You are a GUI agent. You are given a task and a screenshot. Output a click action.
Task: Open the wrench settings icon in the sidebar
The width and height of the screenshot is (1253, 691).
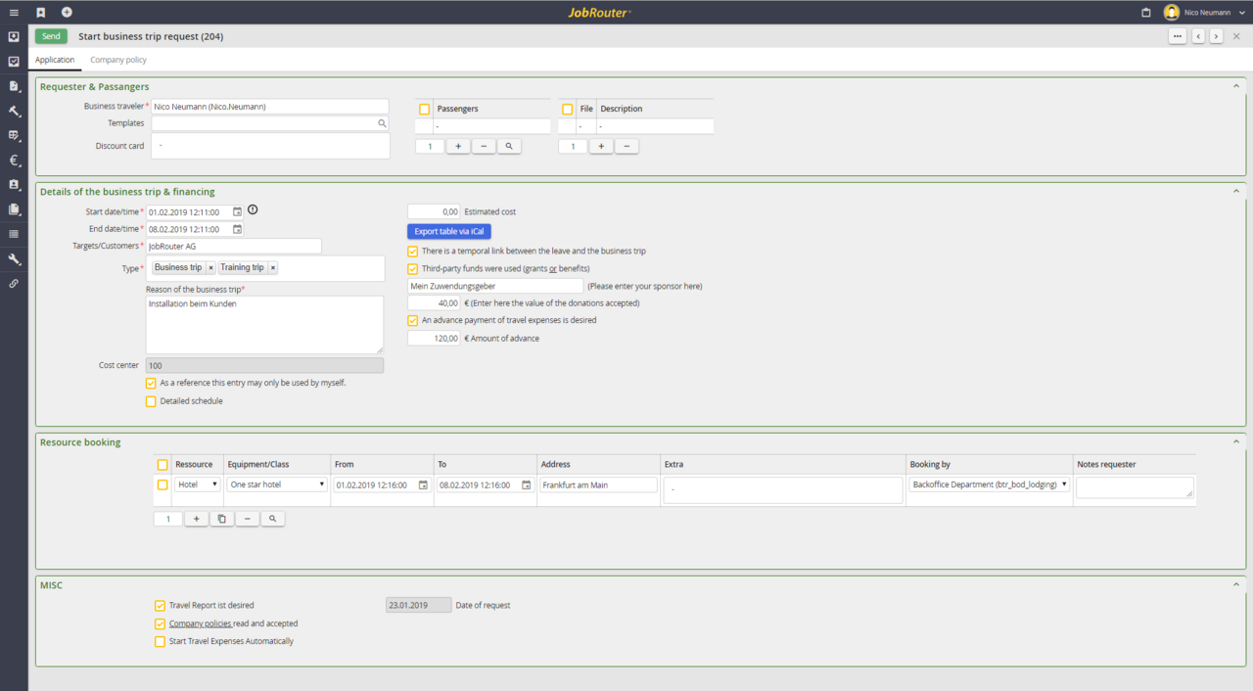[x=14, y=259]
